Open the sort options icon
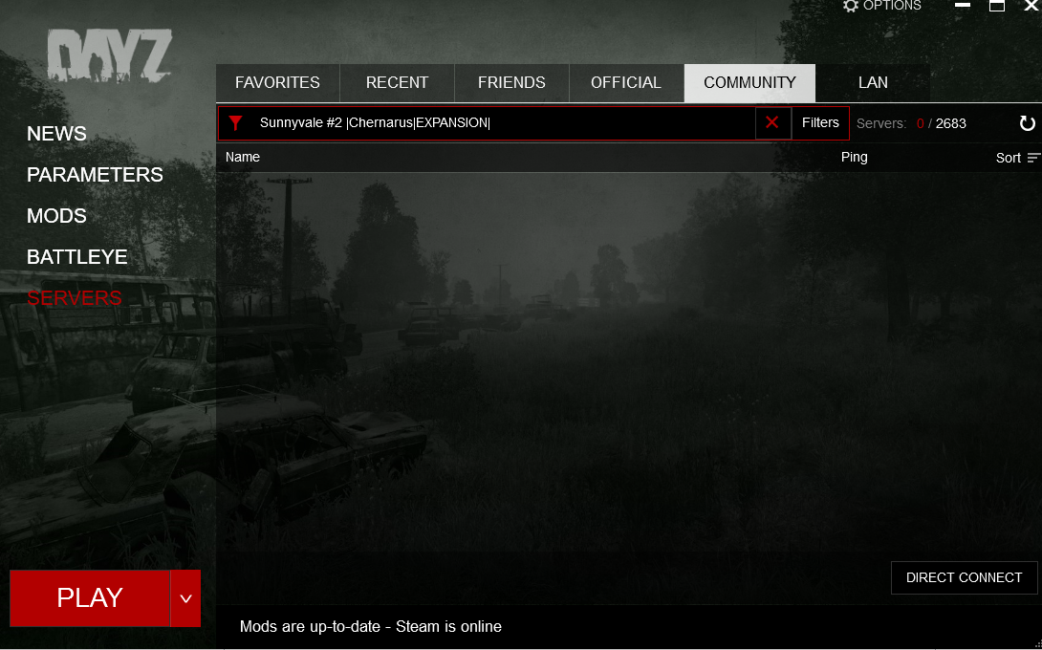 [x=1033, y=158]
